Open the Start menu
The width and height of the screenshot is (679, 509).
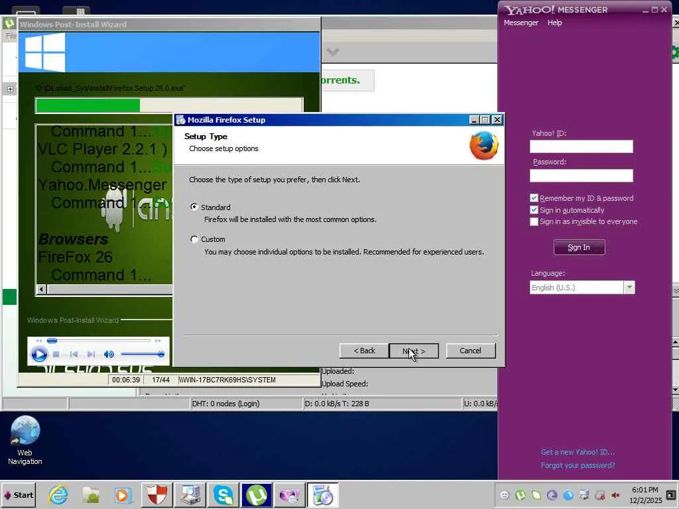point(19,495)
